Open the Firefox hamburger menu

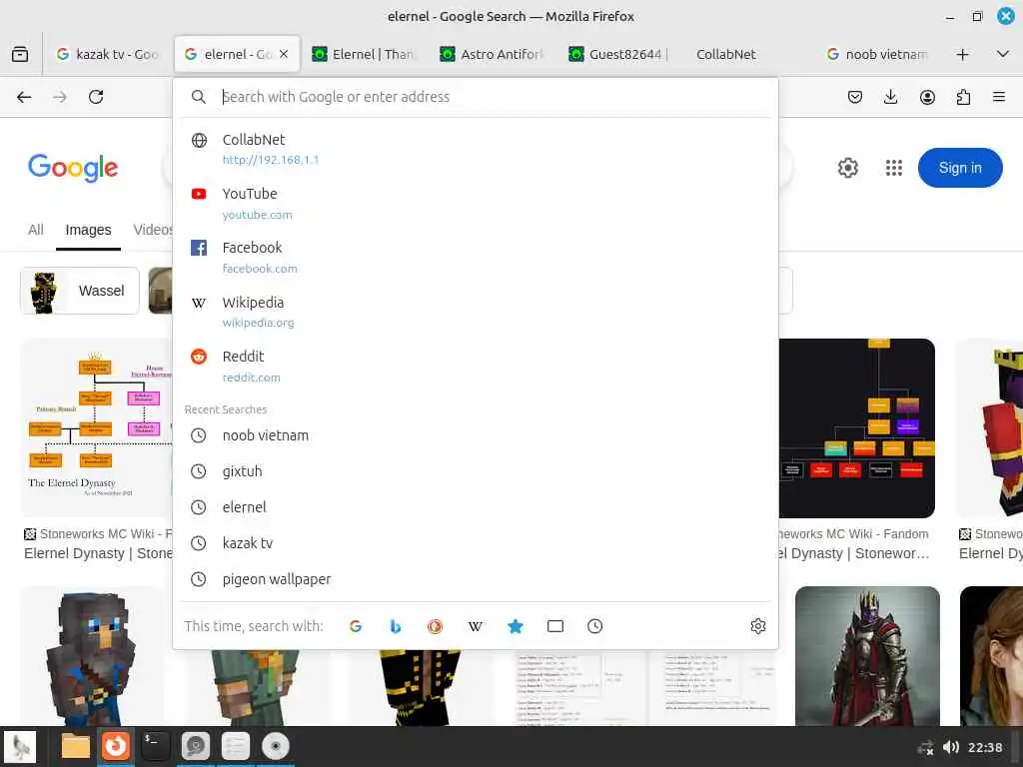(x=999, y=97)
